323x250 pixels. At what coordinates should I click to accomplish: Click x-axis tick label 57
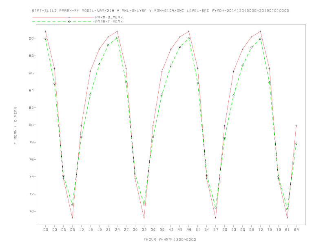216,230
